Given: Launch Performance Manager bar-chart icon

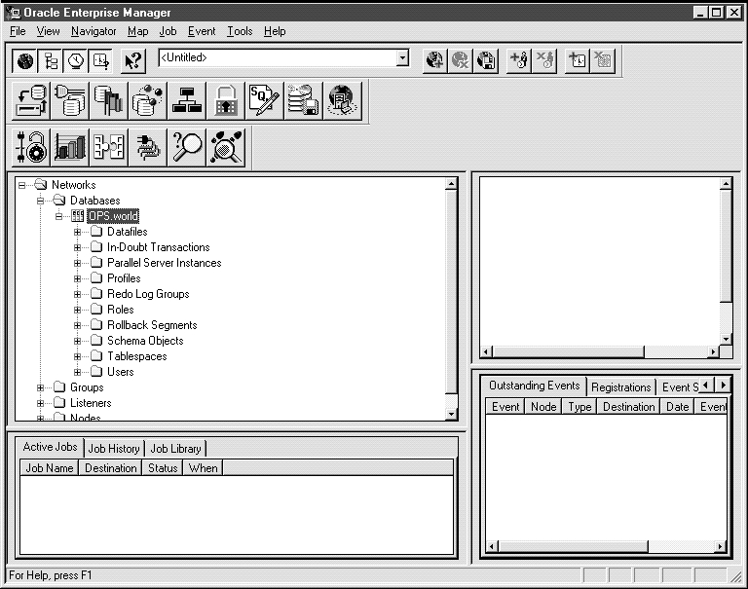Looking at the screenshot, I should pyautogui.click(x=70, y=147).
